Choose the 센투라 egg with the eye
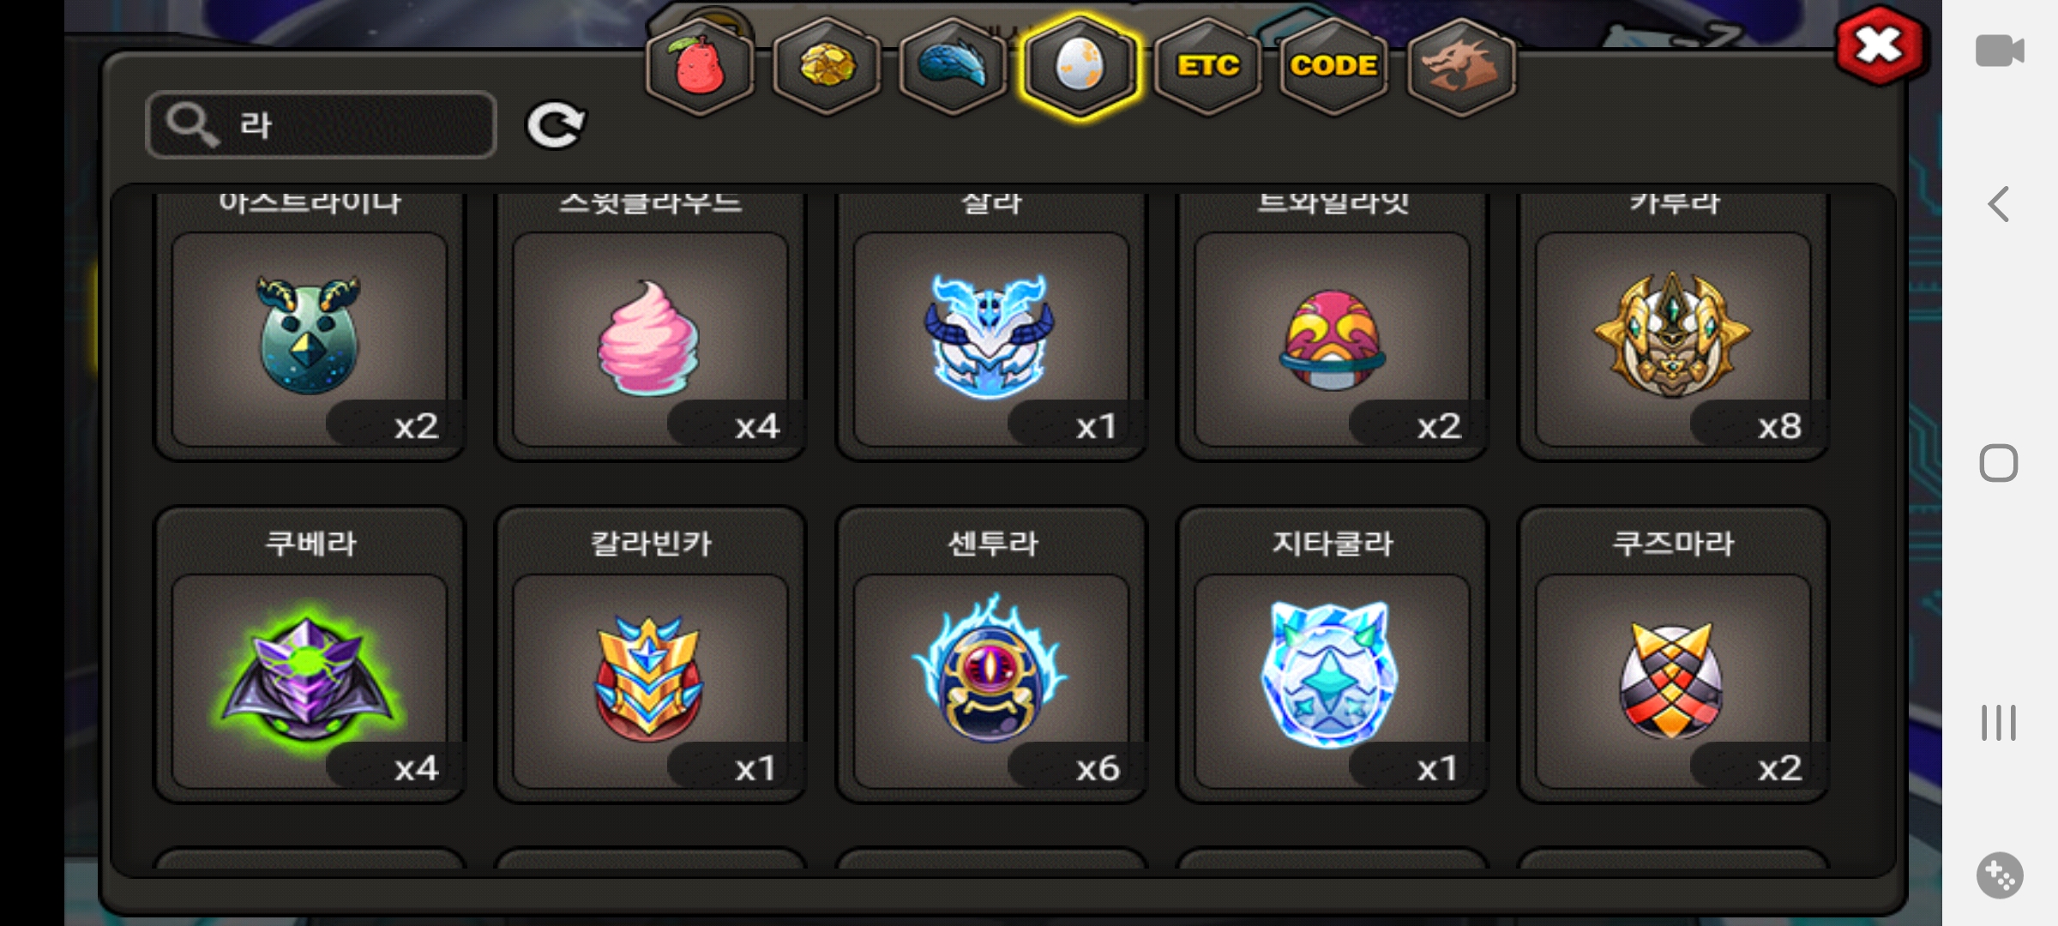The height and width of the screenshot is (926, 2058). point(991,655)
